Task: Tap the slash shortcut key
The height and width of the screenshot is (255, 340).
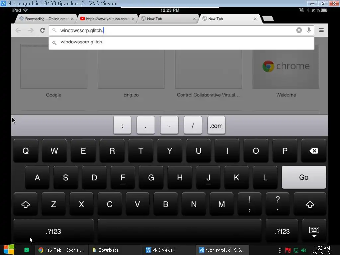Action: [x=193, y=125]
